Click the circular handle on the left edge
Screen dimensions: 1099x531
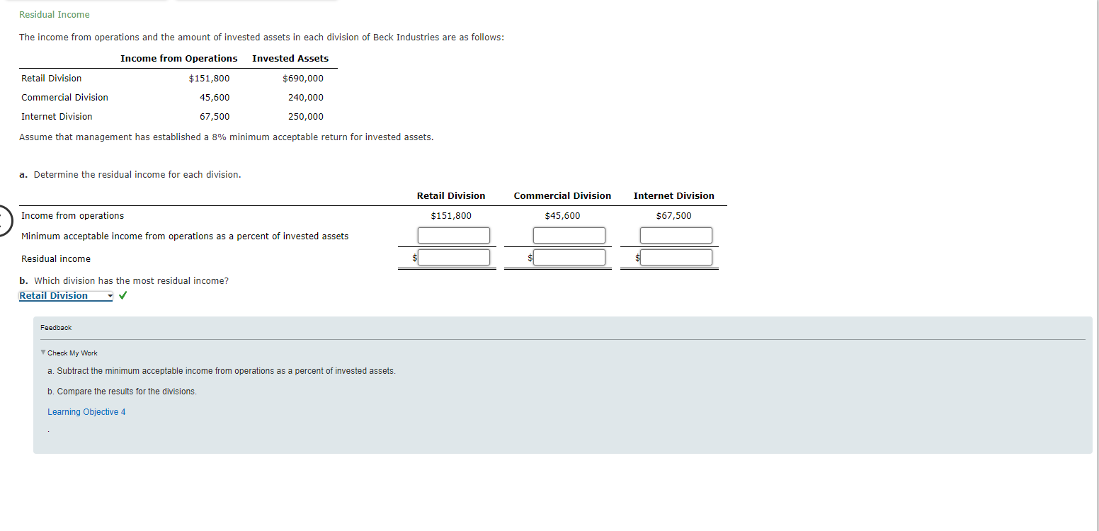pyautogui.click(x=2, y=221)
